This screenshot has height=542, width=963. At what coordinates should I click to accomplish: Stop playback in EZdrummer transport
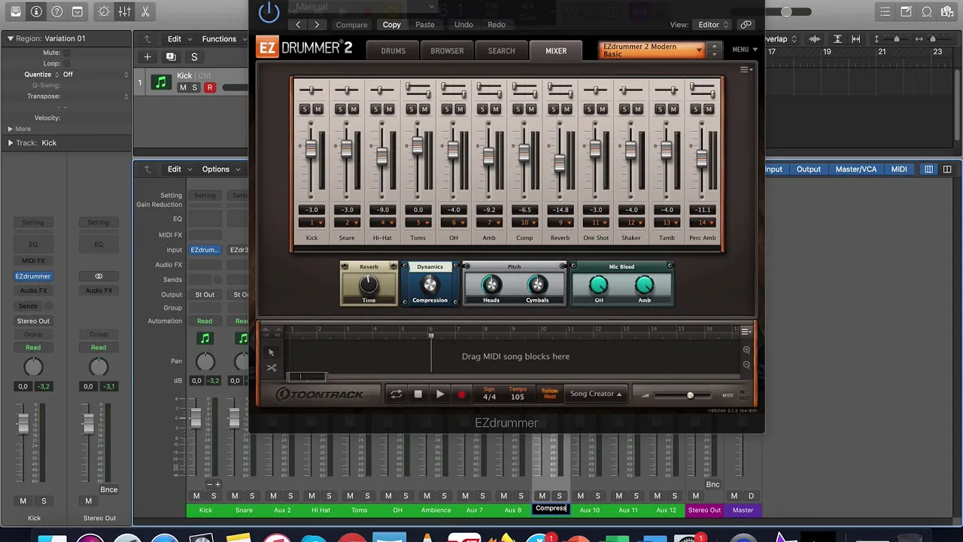(x=418, y=394)
